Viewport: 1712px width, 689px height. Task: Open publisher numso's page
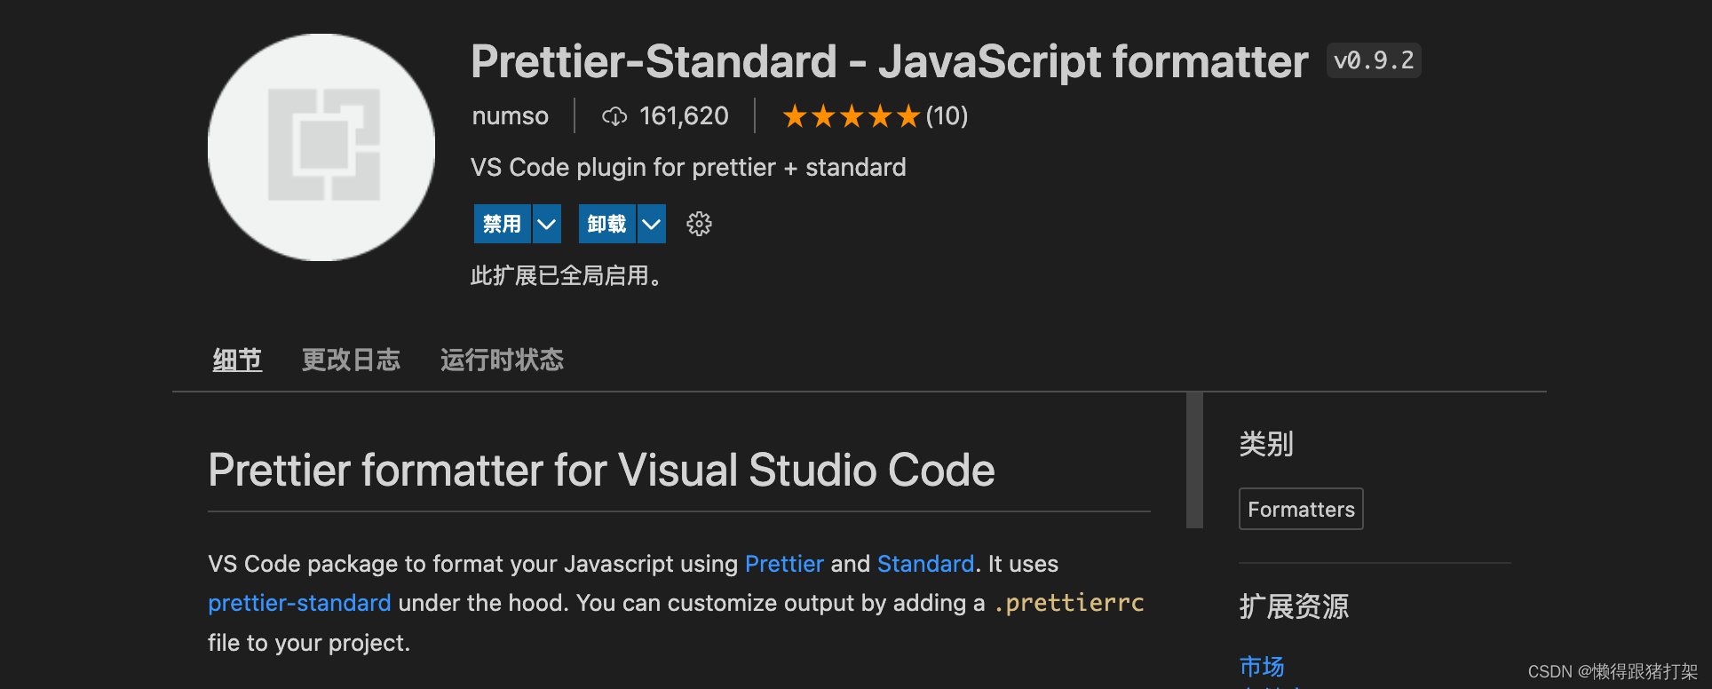[510, 116]
